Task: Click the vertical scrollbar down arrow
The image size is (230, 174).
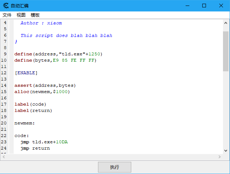Action: [226, 150]
